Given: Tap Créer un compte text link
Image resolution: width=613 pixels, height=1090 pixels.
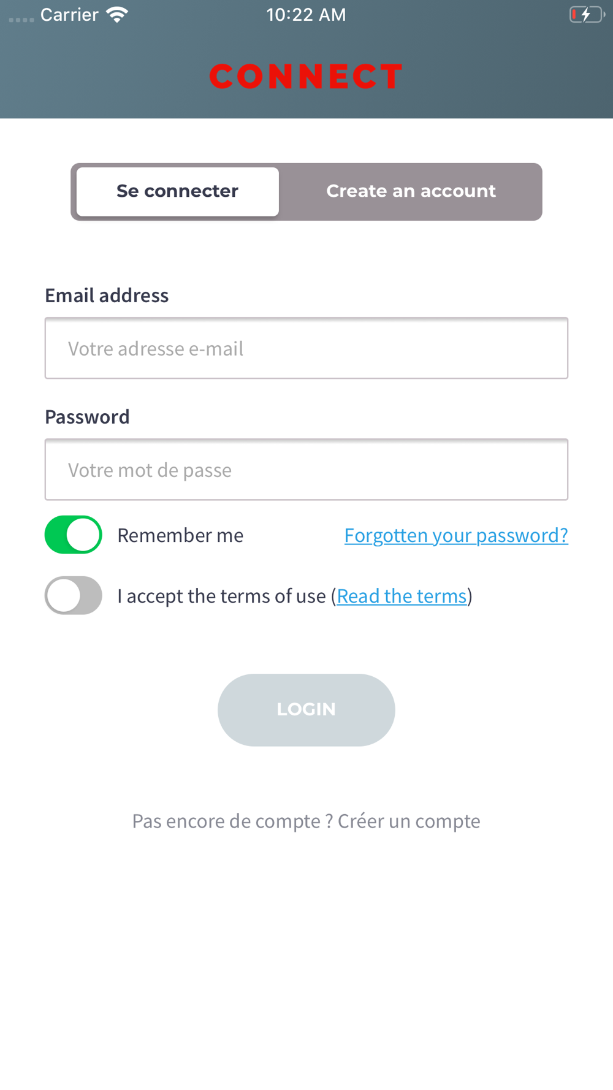Looking at the screenshot, I should [409, 821].
